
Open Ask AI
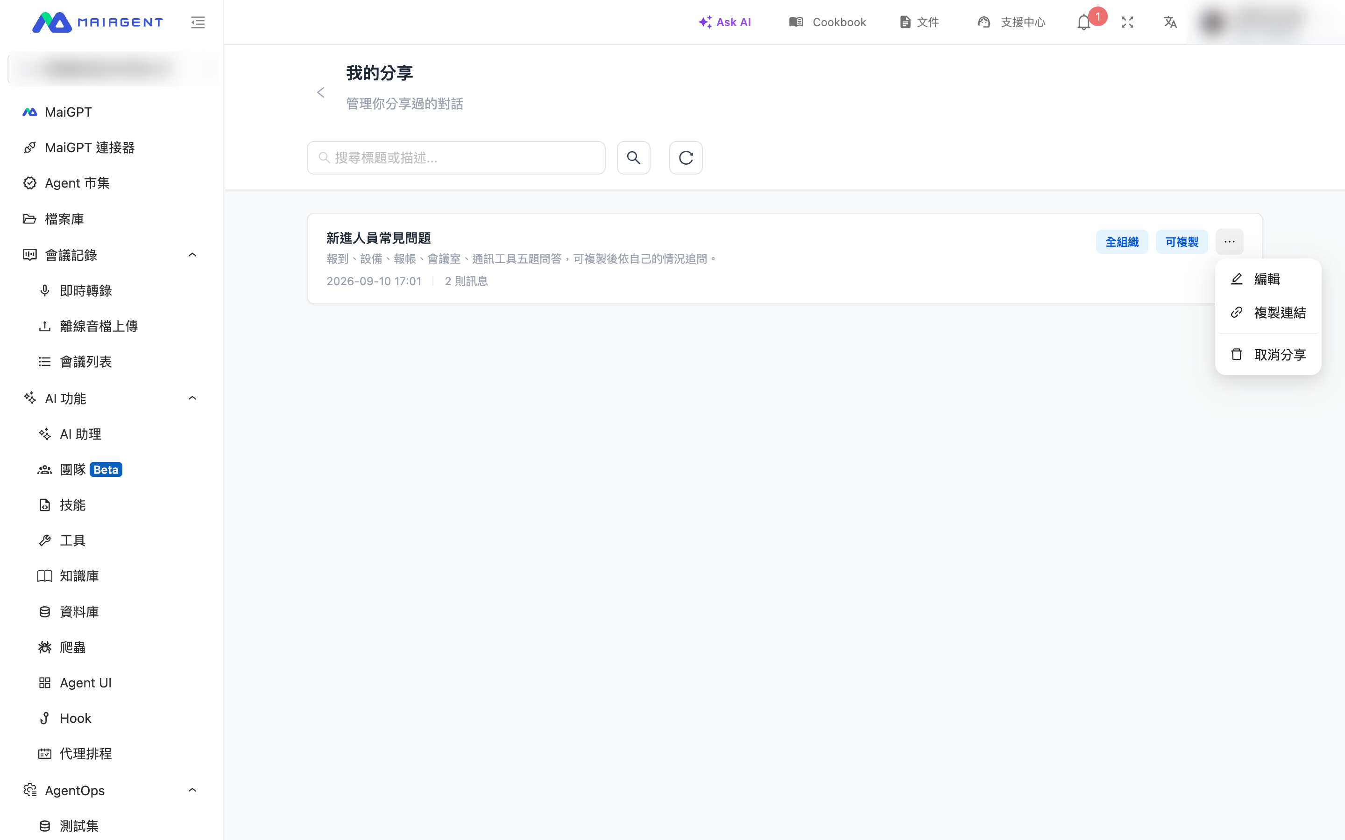tap(725, 22)
